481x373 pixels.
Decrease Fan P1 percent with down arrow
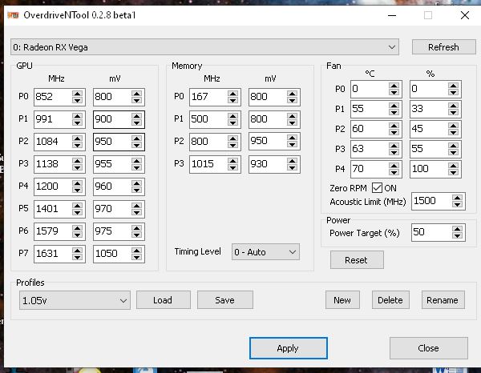pyautogui.click(x=453, y=112)
